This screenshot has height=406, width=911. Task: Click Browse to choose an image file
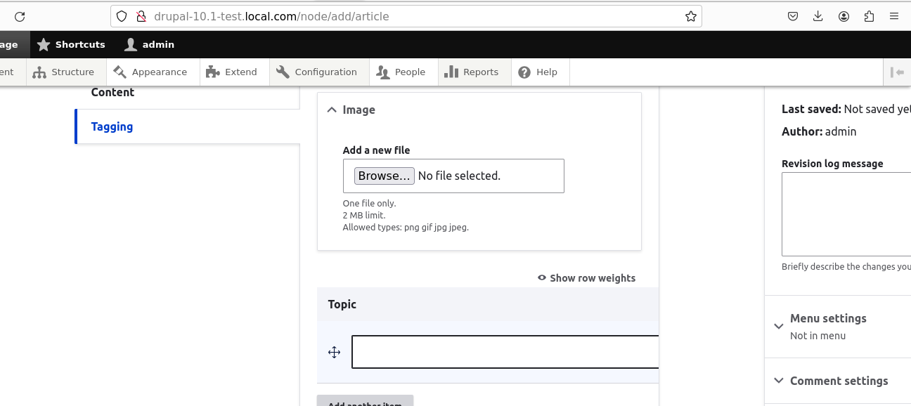[x=384, y=176]
